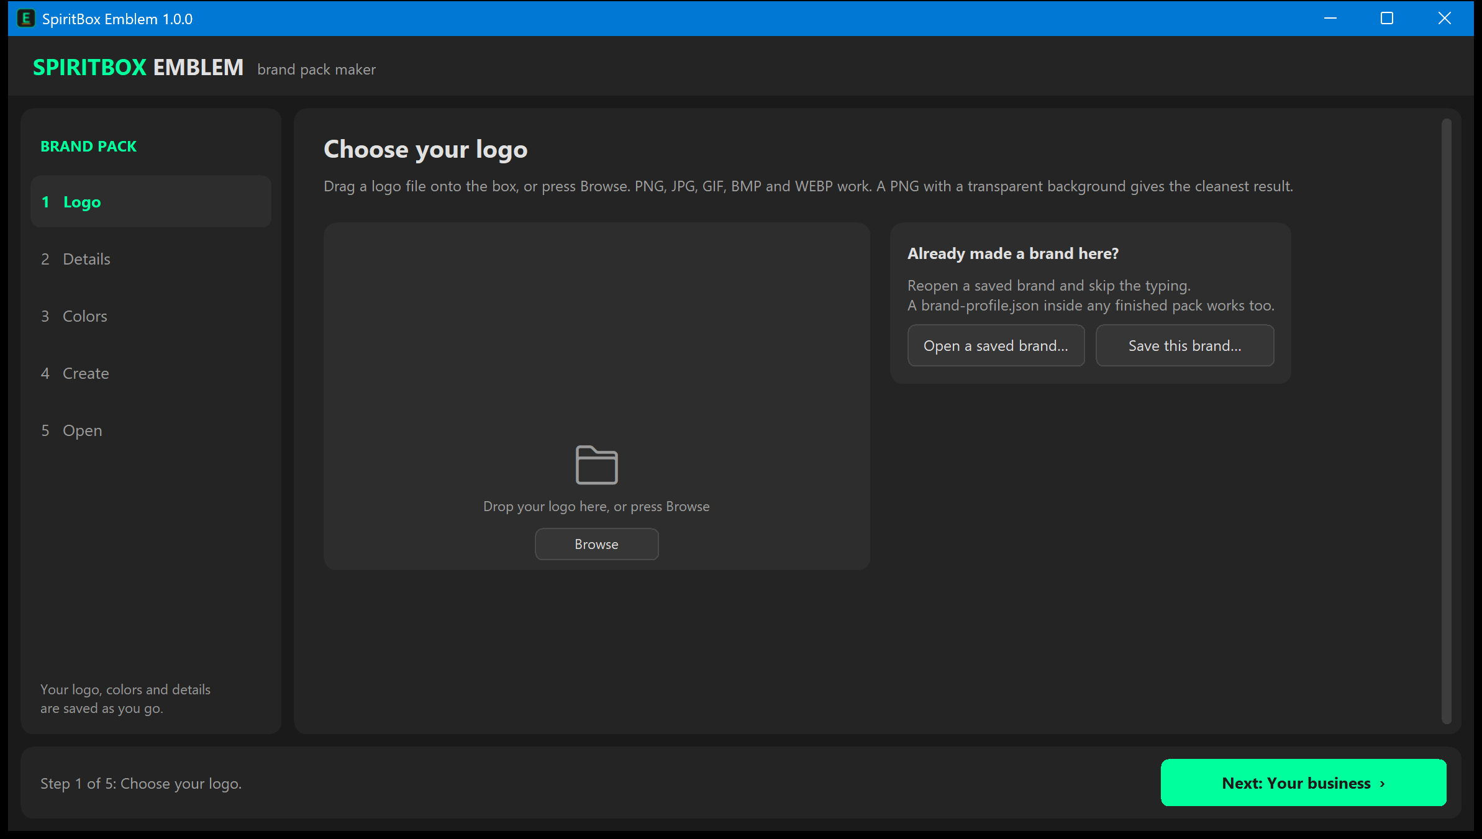Open the Colors step
The width and height of the screenshot is (1482, 839).
(151, 316)
